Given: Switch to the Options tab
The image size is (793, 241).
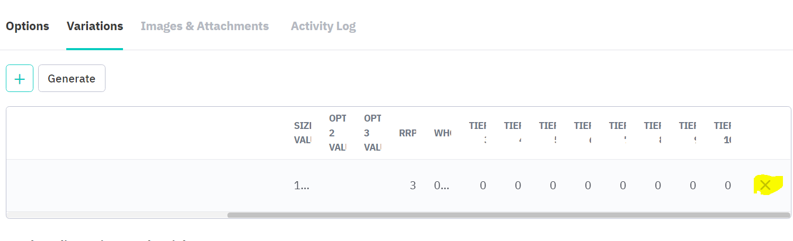Looking at the screenshot, I should (28, 26).
